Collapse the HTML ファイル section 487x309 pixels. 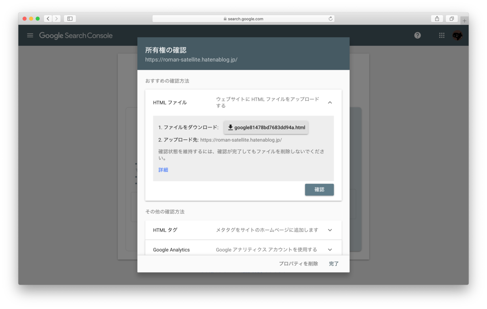[330, 102]
